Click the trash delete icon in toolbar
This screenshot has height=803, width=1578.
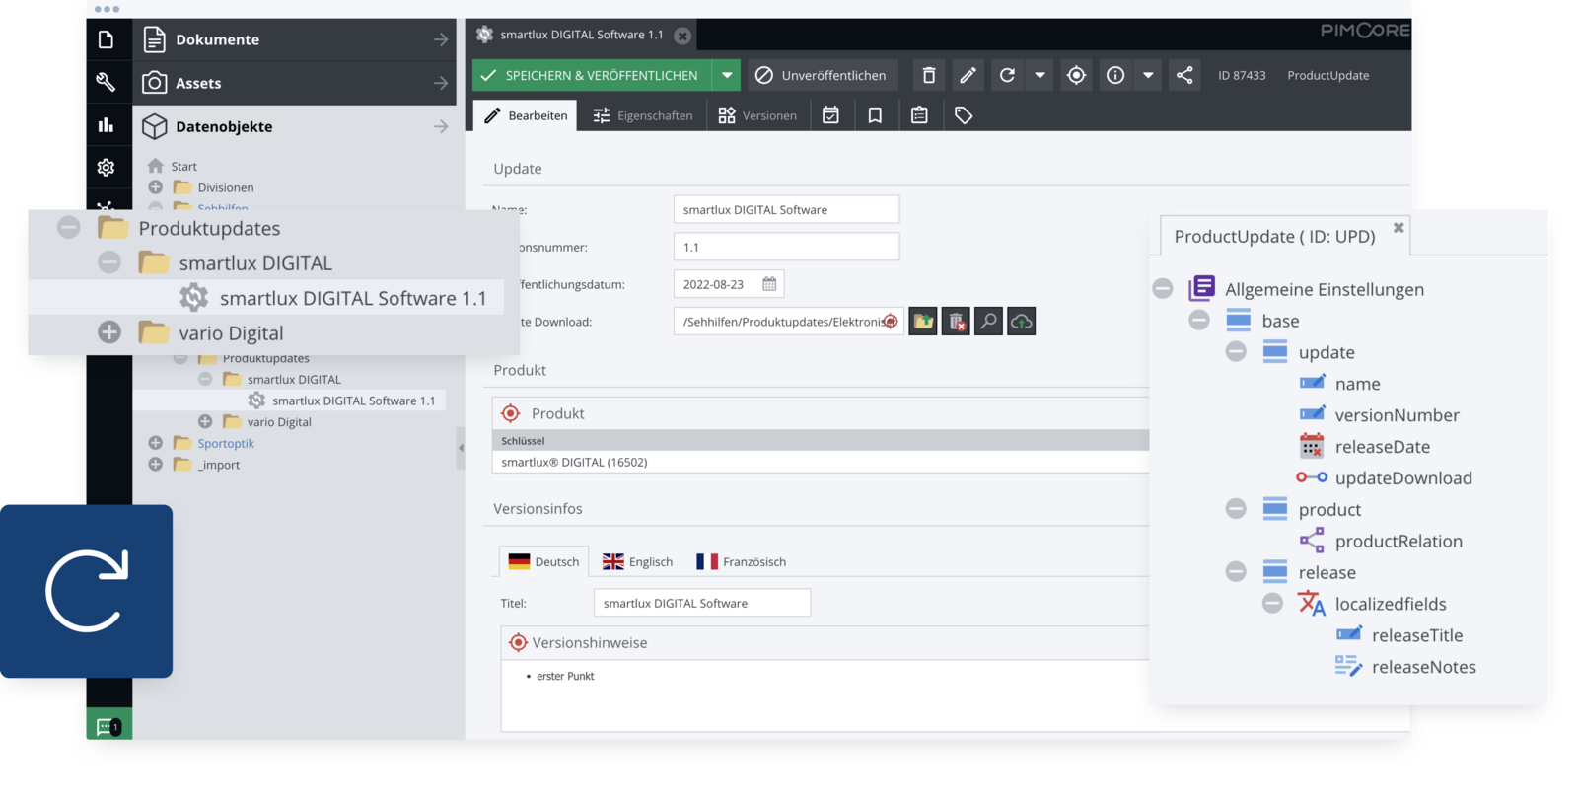[x=928, y=75]
